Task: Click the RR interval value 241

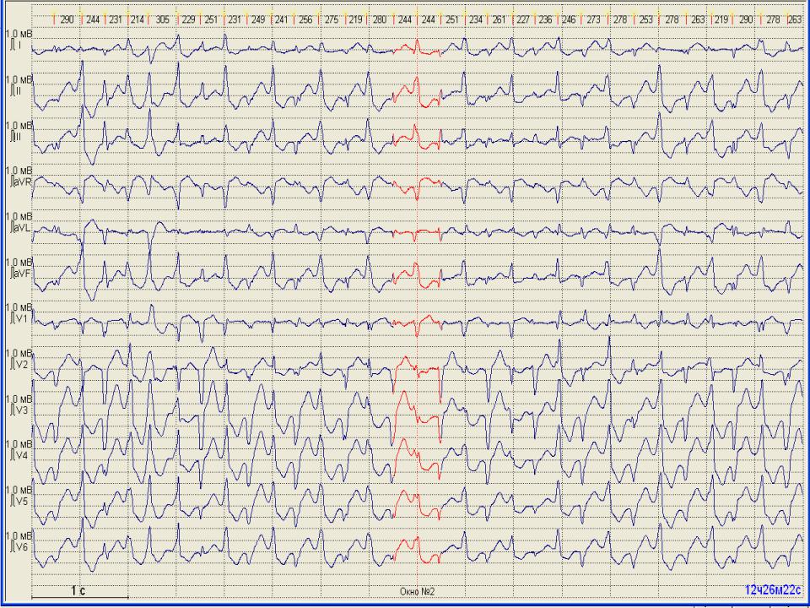Action: click(281, 19)
